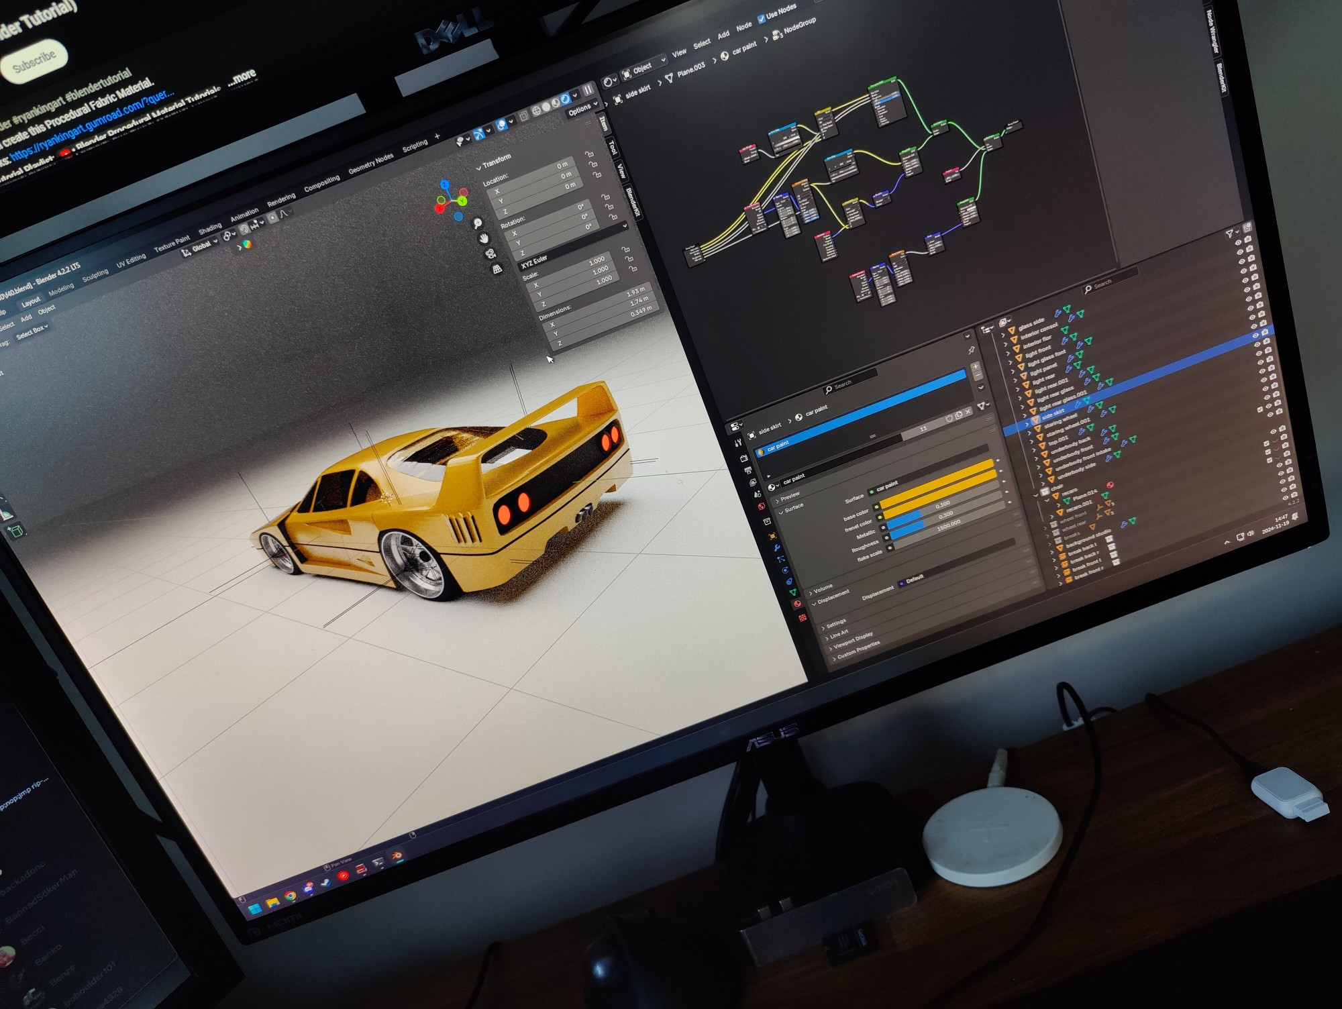Toggle the camera view icon in viewport

coord(491,254)
